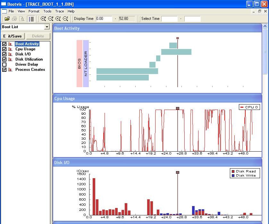
Task: Click time marker handle in Disk I/O graph
Action: tap(178, 172)
